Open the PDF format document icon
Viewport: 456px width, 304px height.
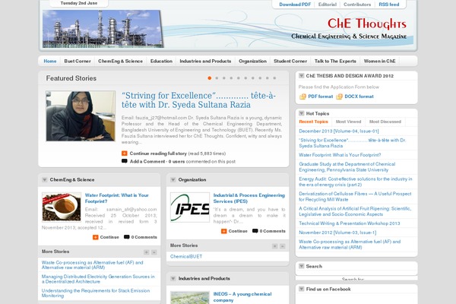[x=302, y=97]
